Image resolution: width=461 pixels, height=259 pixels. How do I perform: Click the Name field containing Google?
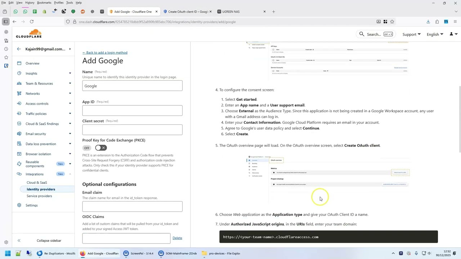132,86
